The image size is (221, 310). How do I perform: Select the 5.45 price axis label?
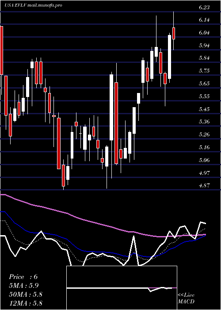[x=204, y=109]
